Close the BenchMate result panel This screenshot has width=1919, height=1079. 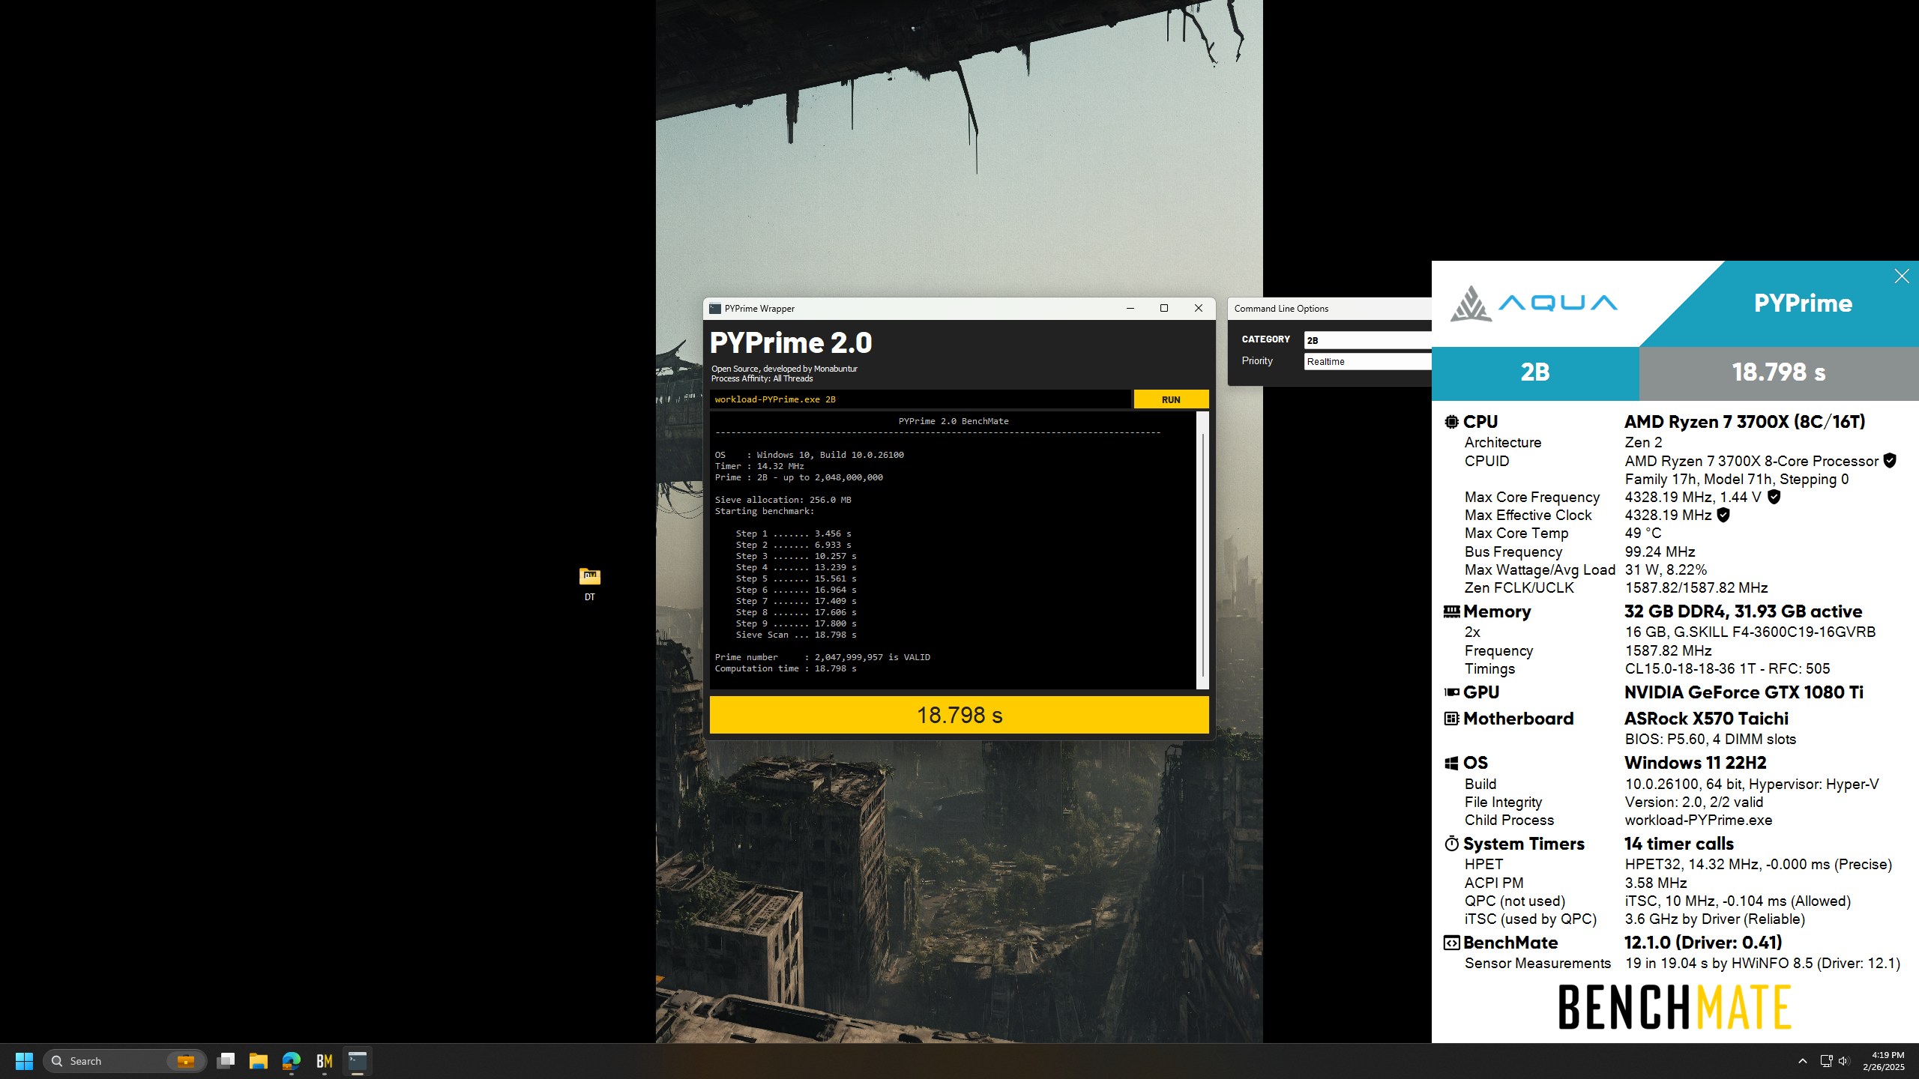click(1902, 276)
